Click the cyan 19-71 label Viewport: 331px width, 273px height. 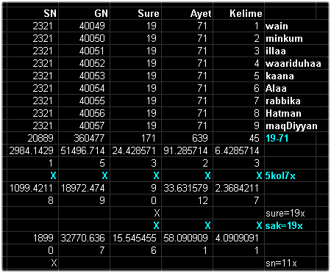tap(277, 138)
